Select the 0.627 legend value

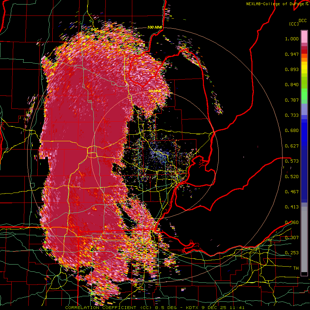pyautogui.click(x=292, y=146)
